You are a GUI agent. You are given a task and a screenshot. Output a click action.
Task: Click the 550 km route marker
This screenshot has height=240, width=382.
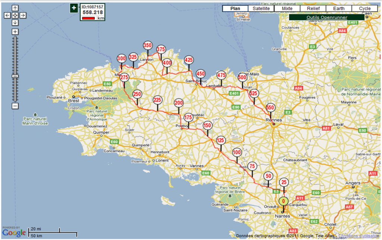(x=270, y=108)
